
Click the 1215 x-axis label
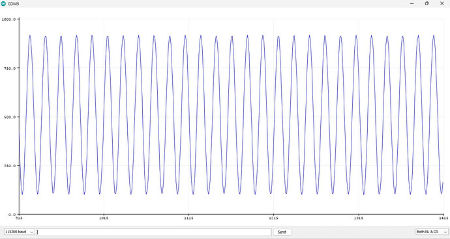click(x=273, y=218)
